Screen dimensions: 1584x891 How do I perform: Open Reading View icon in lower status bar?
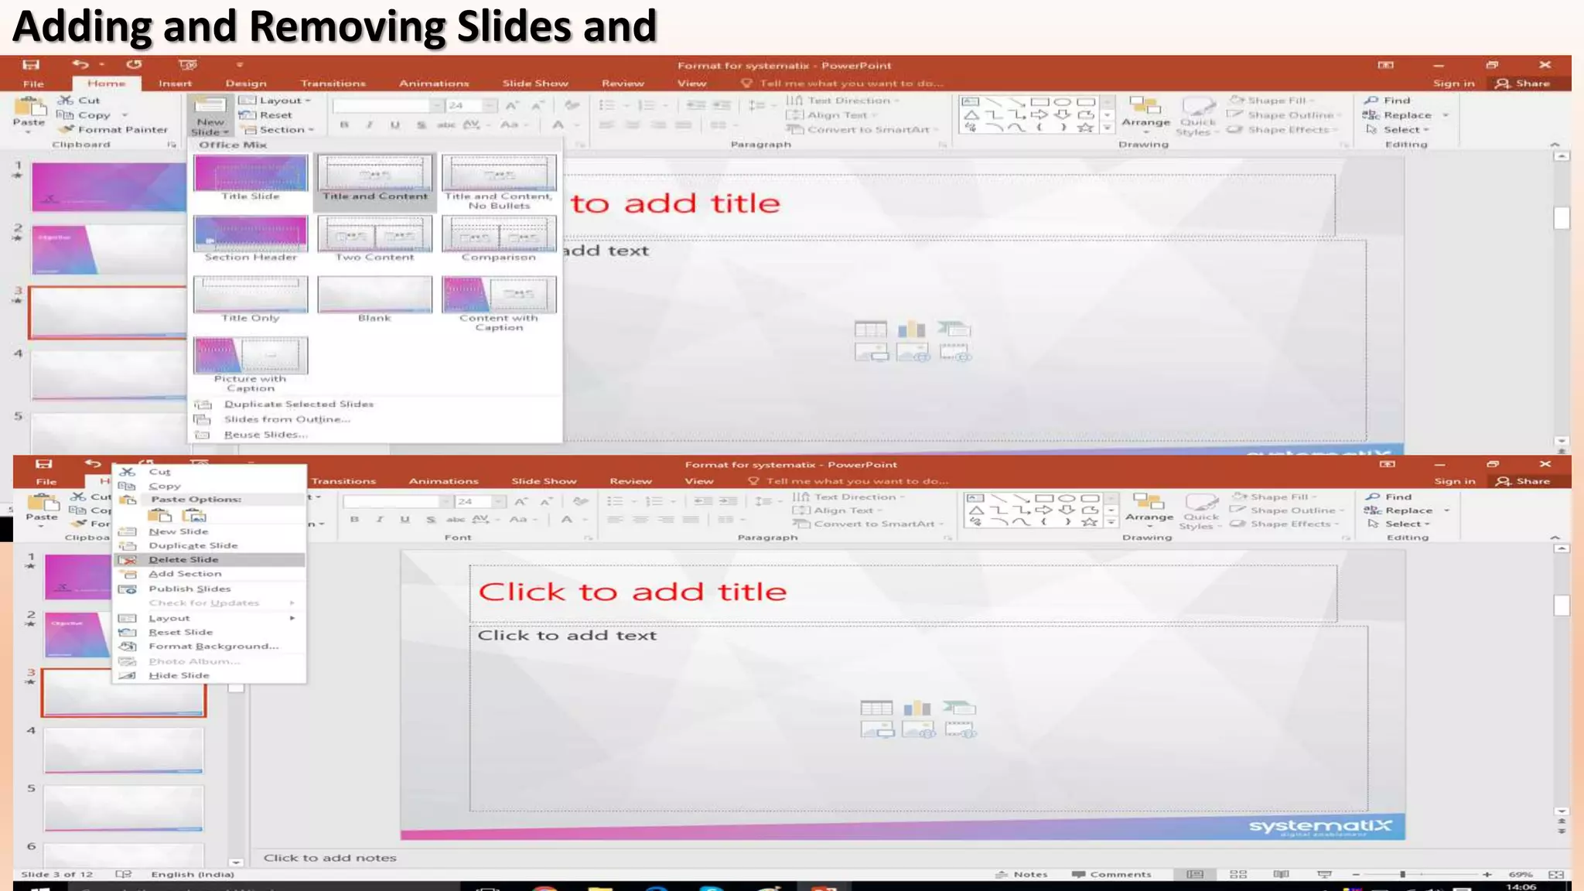[x=1282, y=874]
